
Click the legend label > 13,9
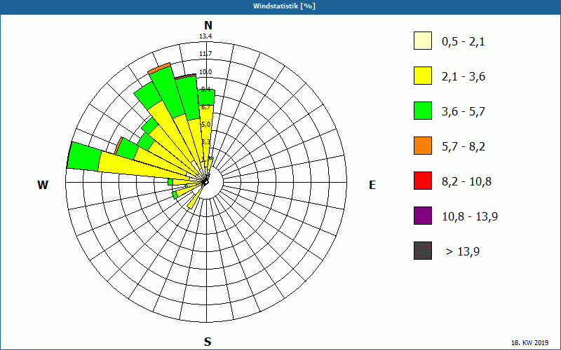(x=463, y=252)
